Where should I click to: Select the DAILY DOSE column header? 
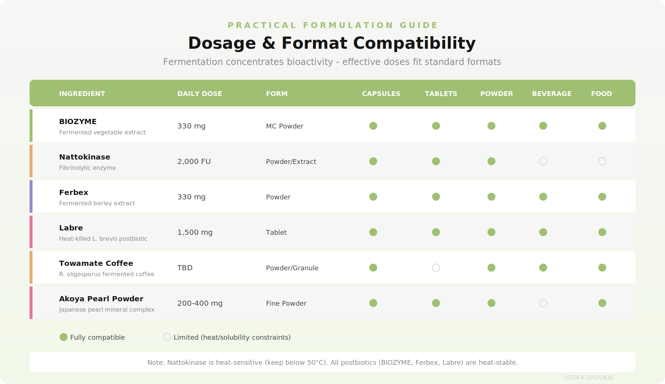pos(199,94)
